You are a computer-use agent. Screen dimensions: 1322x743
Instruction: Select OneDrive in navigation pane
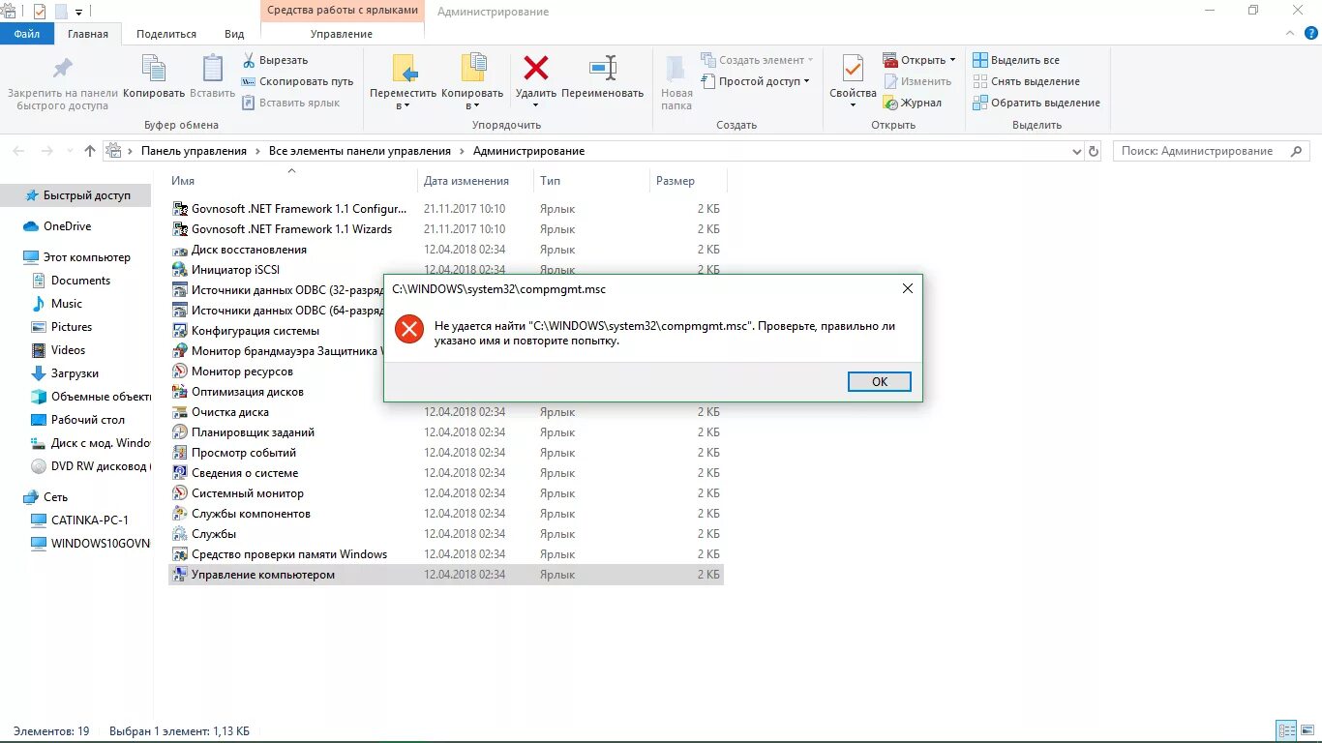click(x=67, y=226)
